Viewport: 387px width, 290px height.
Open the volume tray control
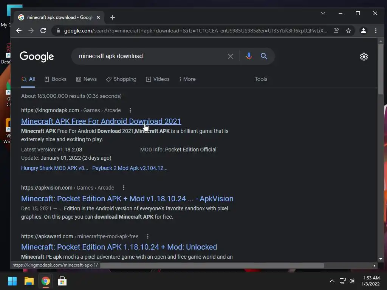351,281
